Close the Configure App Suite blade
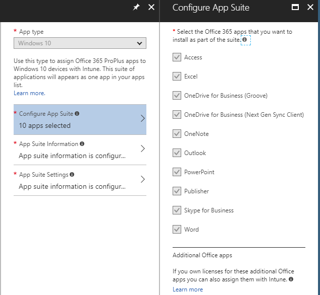Screen dimensions: 320x295 (x=310, y=8)
